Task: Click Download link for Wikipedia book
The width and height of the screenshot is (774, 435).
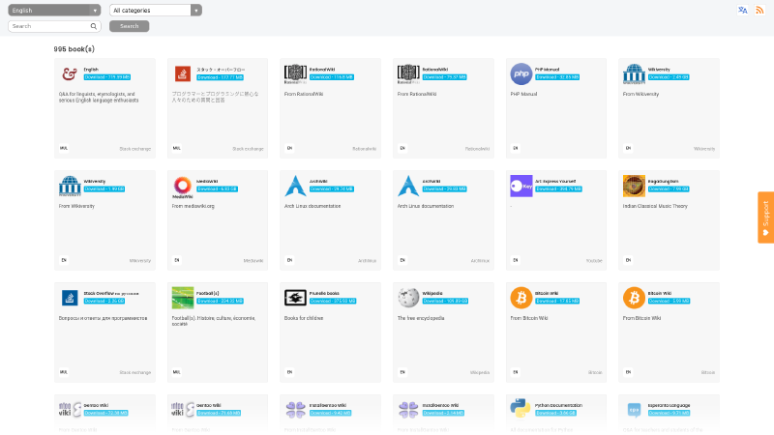Action: 444,300
